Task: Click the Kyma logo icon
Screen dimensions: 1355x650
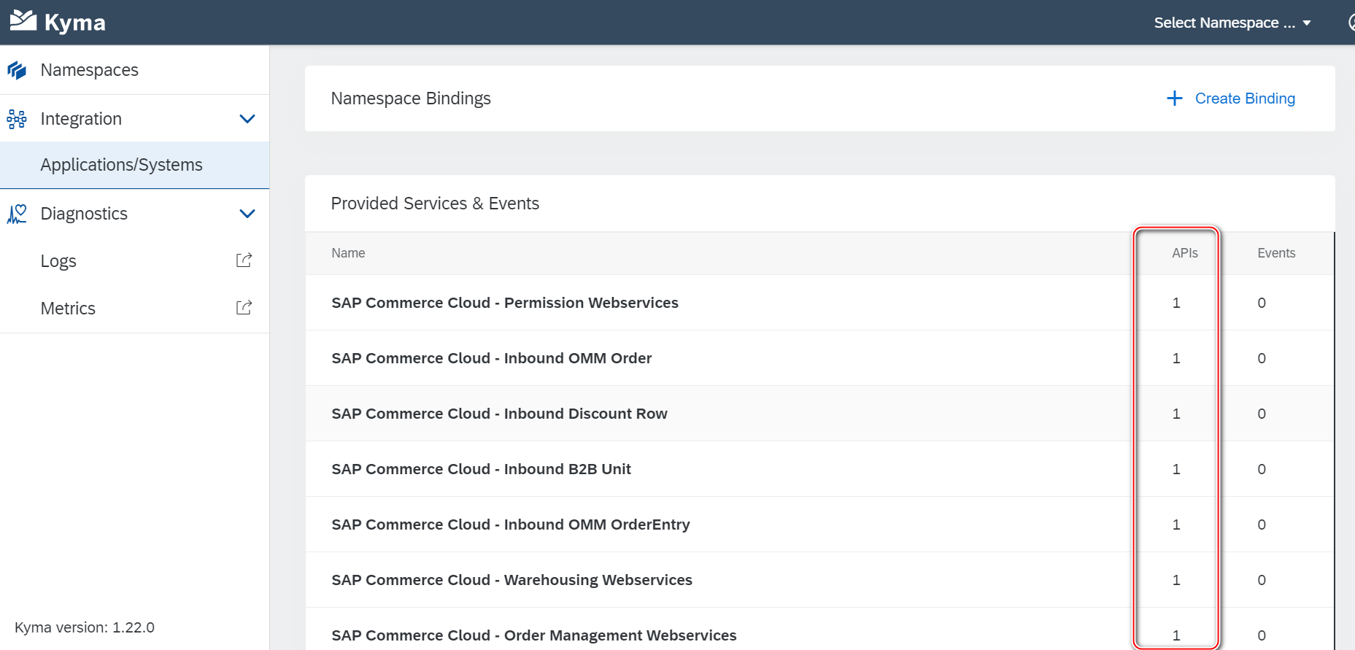Action: (23, 20)
